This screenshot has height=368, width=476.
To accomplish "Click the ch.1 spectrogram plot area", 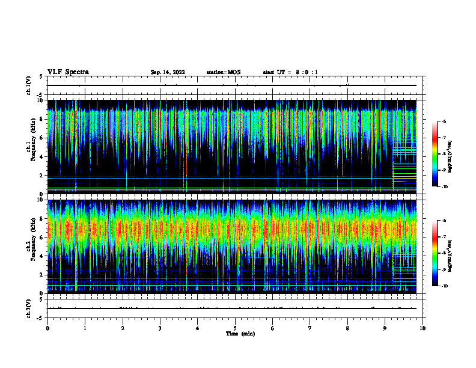I will coord(232,147).
